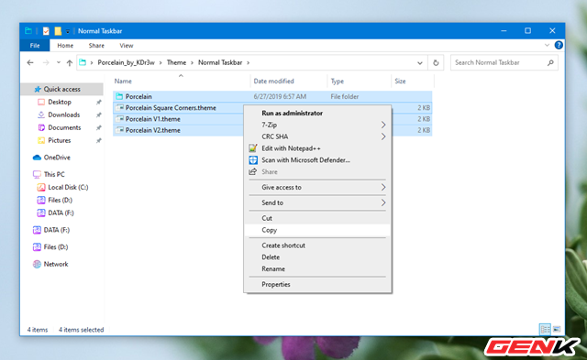Choose Delete from the context menu
The width and height of the screenshot is (587, 360).
click(x=317, y=257)
